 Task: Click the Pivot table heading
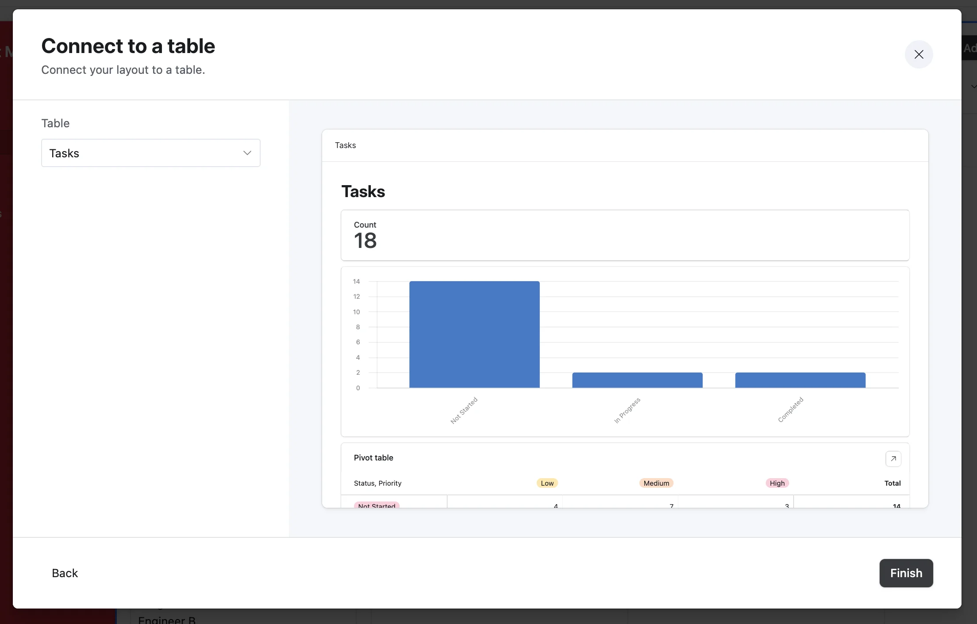pyautogui.click(x=373, y=458)
